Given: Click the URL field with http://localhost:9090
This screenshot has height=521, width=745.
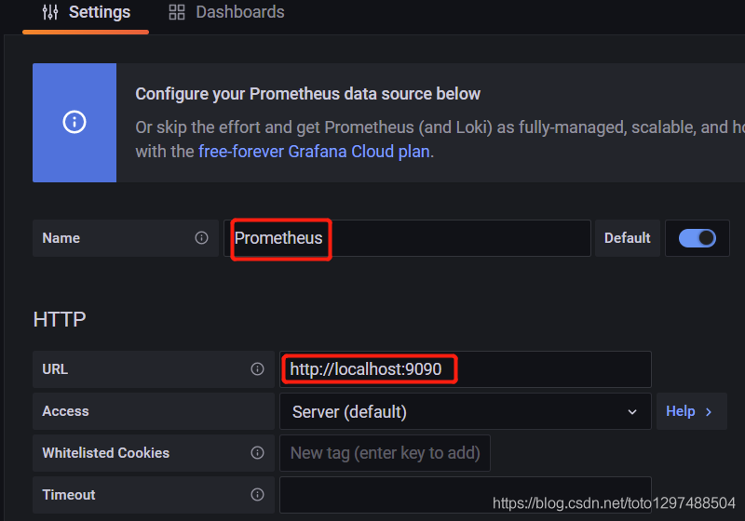Looking at the screenshot, I should click(465, 369).
